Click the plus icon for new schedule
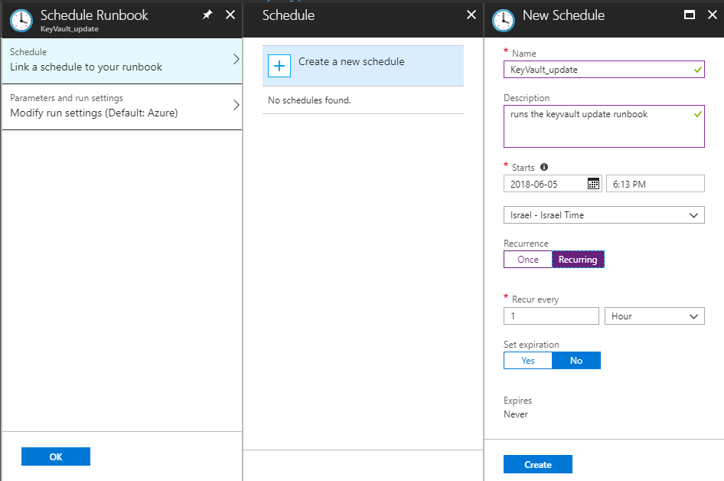Viewport: 724px width, 481px height. tap(279, 66)
